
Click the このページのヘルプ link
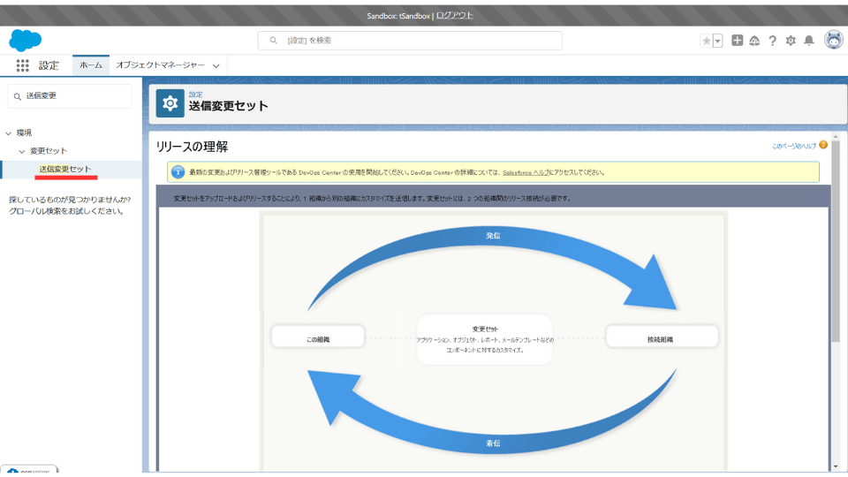pos(794,146)
